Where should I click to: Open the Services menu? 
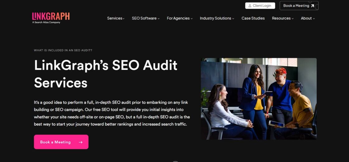[116, 18]
